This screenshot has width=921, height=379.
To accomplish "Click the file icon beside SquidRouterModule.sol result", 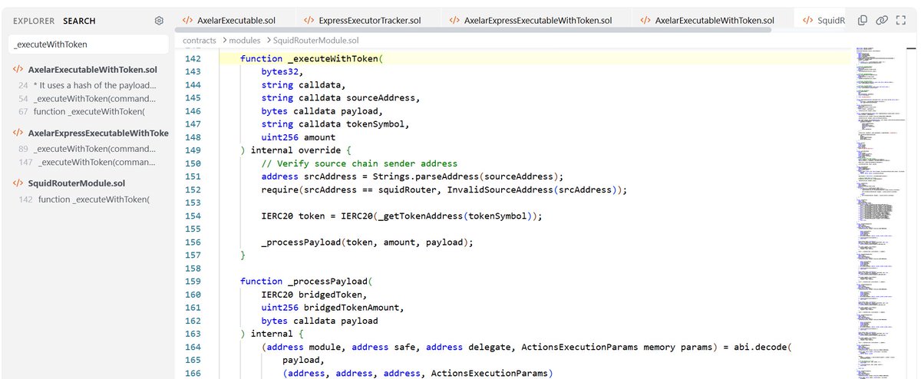I will pos(18,184).
